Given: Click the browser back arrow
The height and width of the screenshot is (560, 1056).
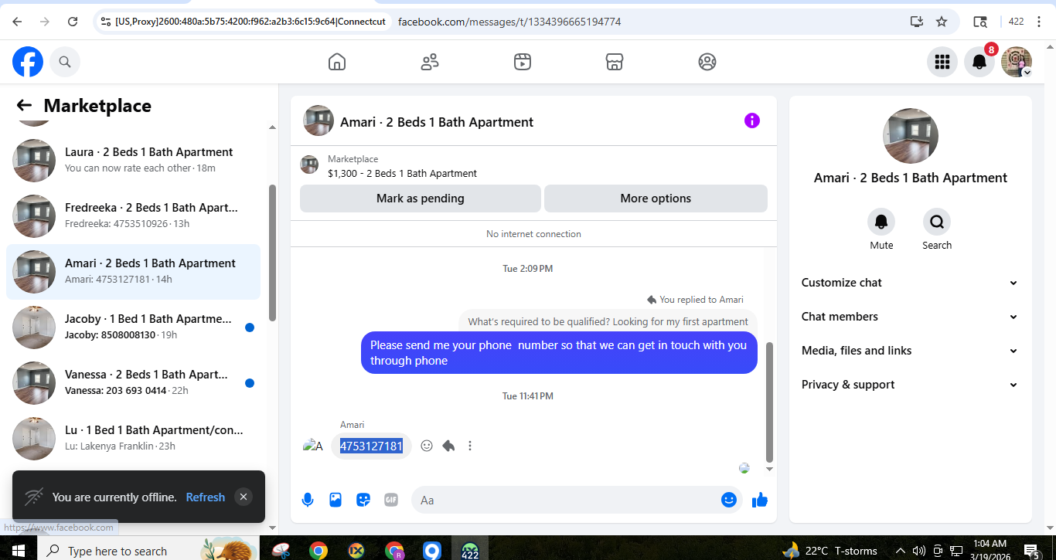Looking at the screenshot, I should click(x=17, y=22).
